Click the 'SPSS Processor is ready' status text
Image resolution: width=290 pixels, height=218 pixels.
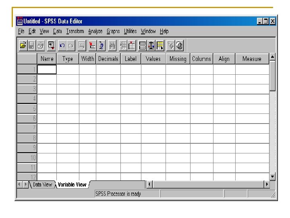pos(118,194)
